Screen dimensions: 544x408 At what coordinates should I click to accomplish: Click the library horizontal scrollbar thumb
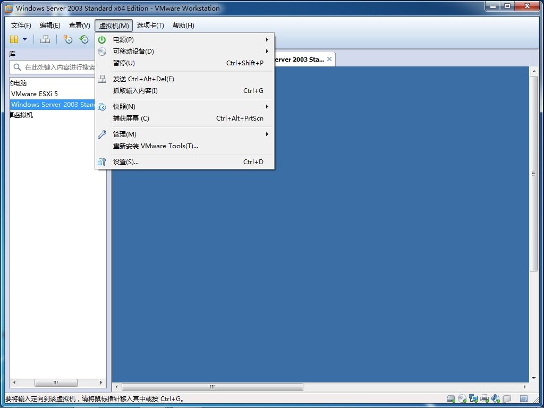(56, 382)
